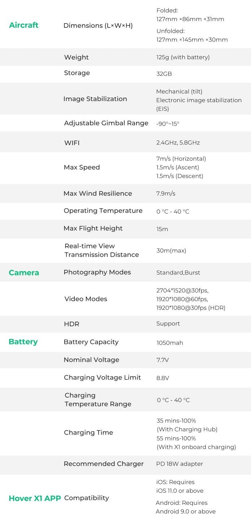Image resolution: width=251 pixels, height=522 pixels.
Task: Click the Aircraft section heading
Action: [x=23, y=25]
